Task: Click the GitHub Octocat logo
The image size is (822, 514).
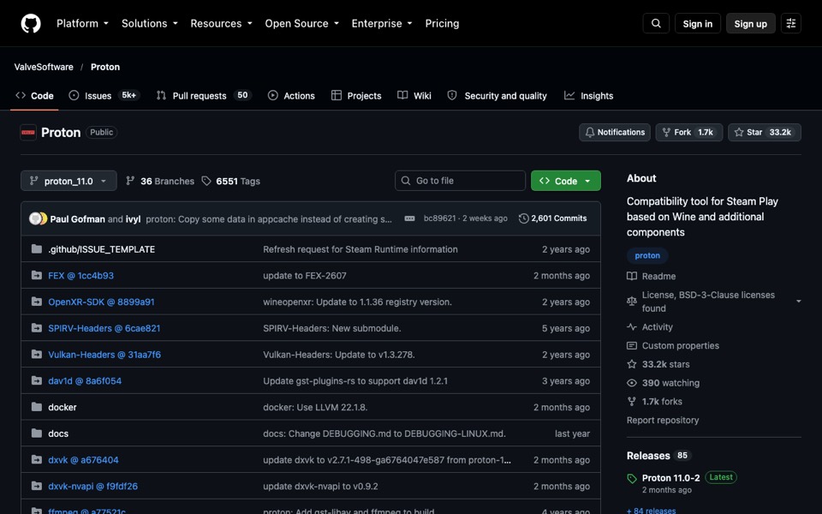Action: pos(31,24)
